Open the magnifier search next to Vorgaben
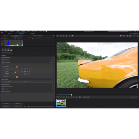 pos(22,36)
